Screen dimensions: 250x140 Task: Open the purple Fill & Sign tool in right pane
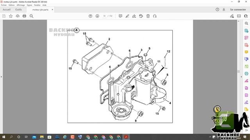(x=246, y=102)
